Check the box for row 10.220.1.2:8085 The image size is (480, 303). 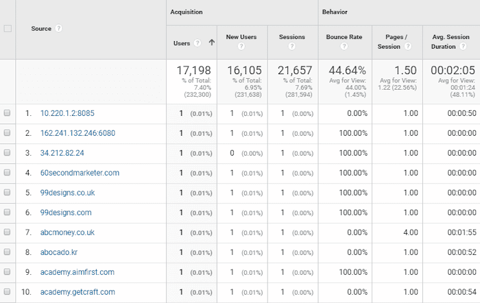click(8, 113)
